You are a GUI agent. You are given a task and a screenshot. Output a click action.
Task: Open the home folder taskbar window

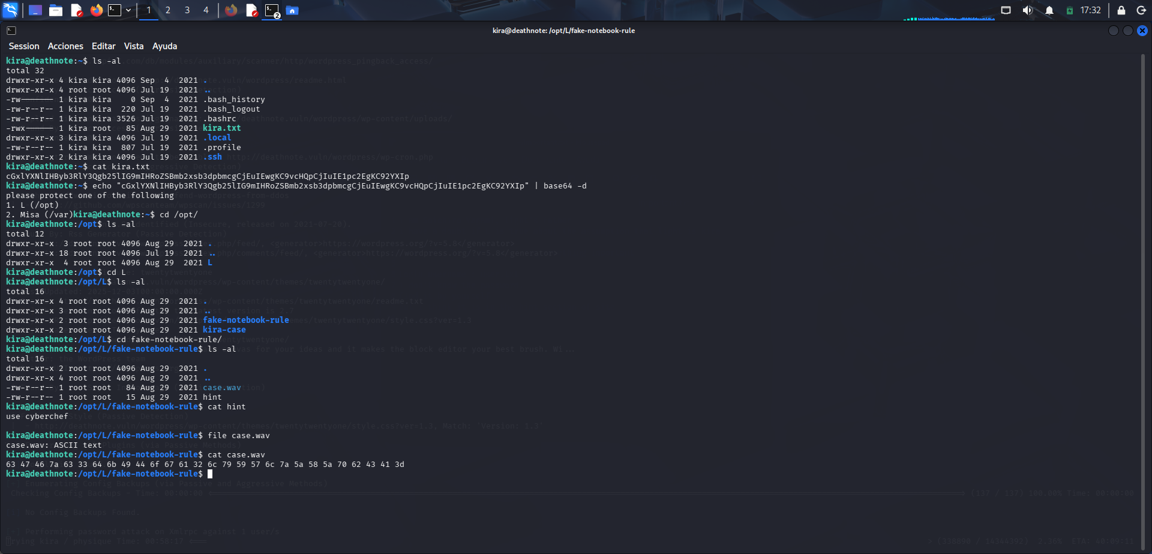pyautogui.click(x=292, y=10)
